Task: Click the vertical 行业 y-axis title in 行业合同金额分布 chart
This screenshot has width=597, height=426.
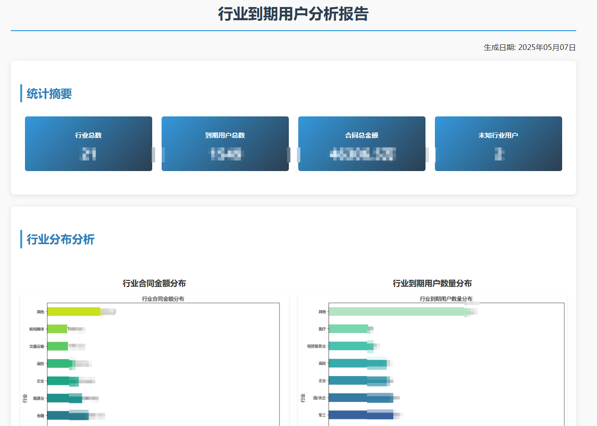Action: pyautogui.click(x=25, y=399)
